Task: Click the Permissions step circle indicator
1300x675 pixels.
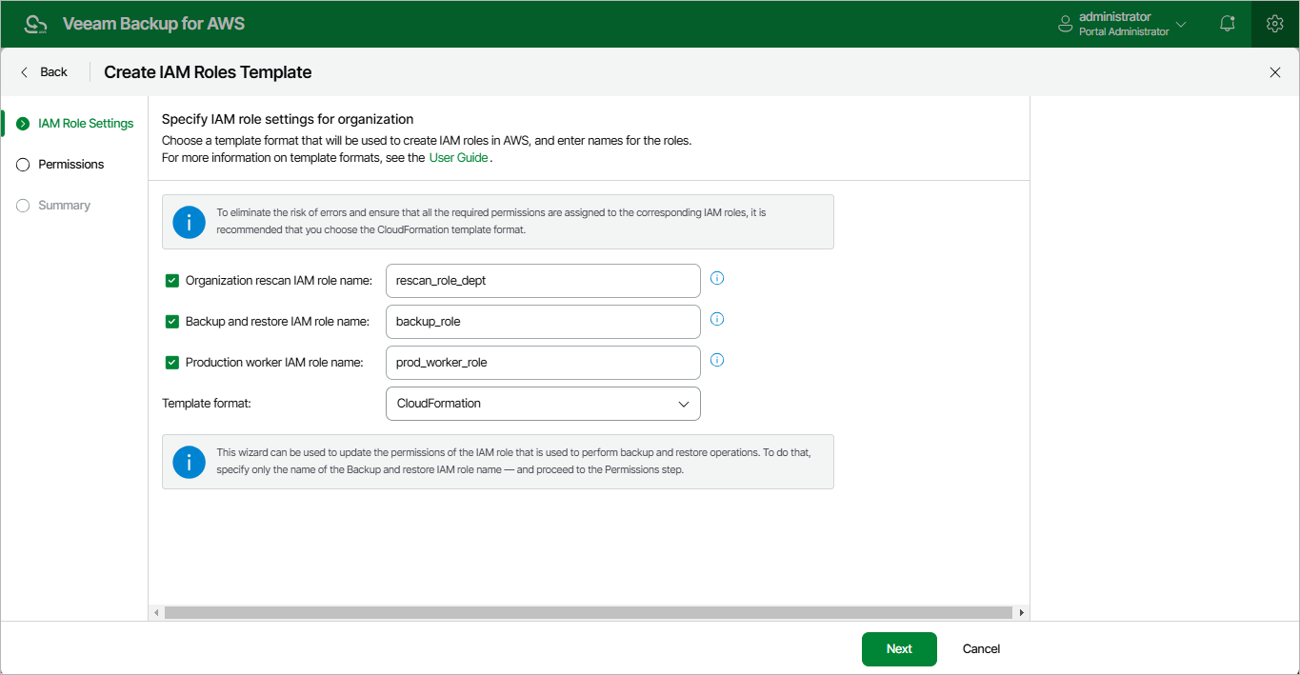Action: 23,165
